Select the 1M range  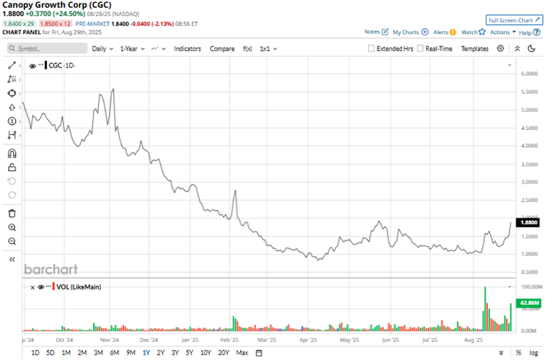tap(66, 353)
